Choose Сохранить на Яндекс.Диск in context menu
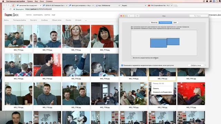The height and width of the screenshot is (124, 221). [x=162, y=92]
